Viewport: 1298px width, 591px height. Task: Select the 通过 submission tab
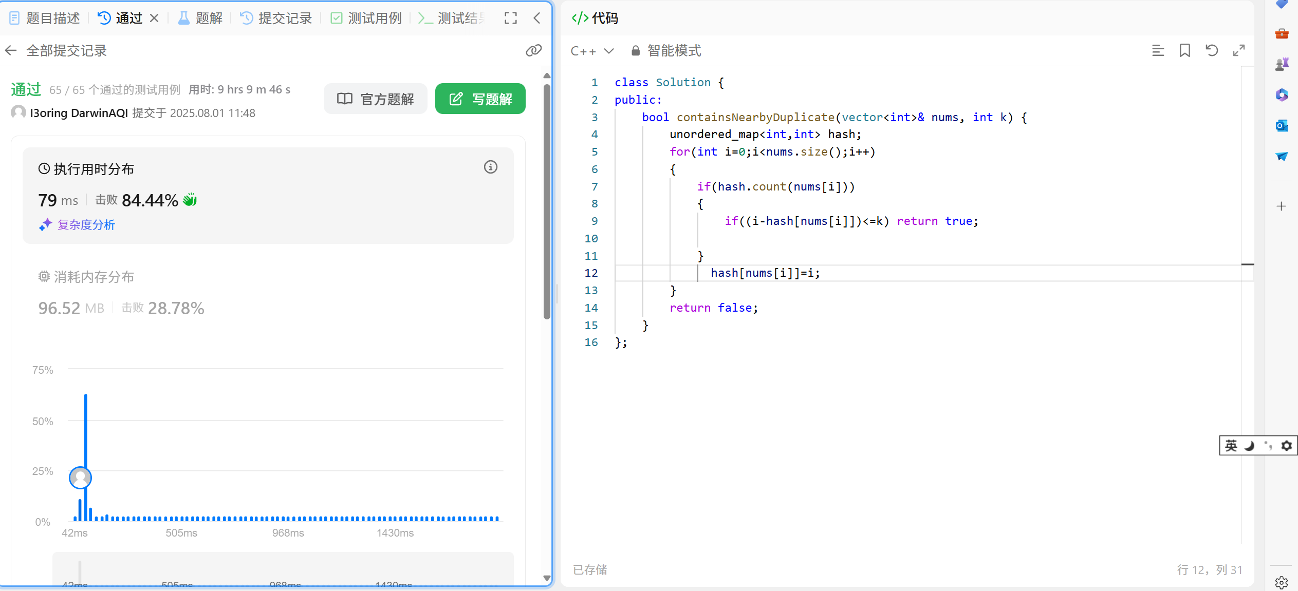[120, 18]
